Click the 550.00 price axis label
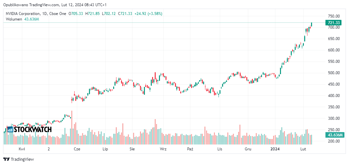 pyautogui.click(x=334, y=62)
